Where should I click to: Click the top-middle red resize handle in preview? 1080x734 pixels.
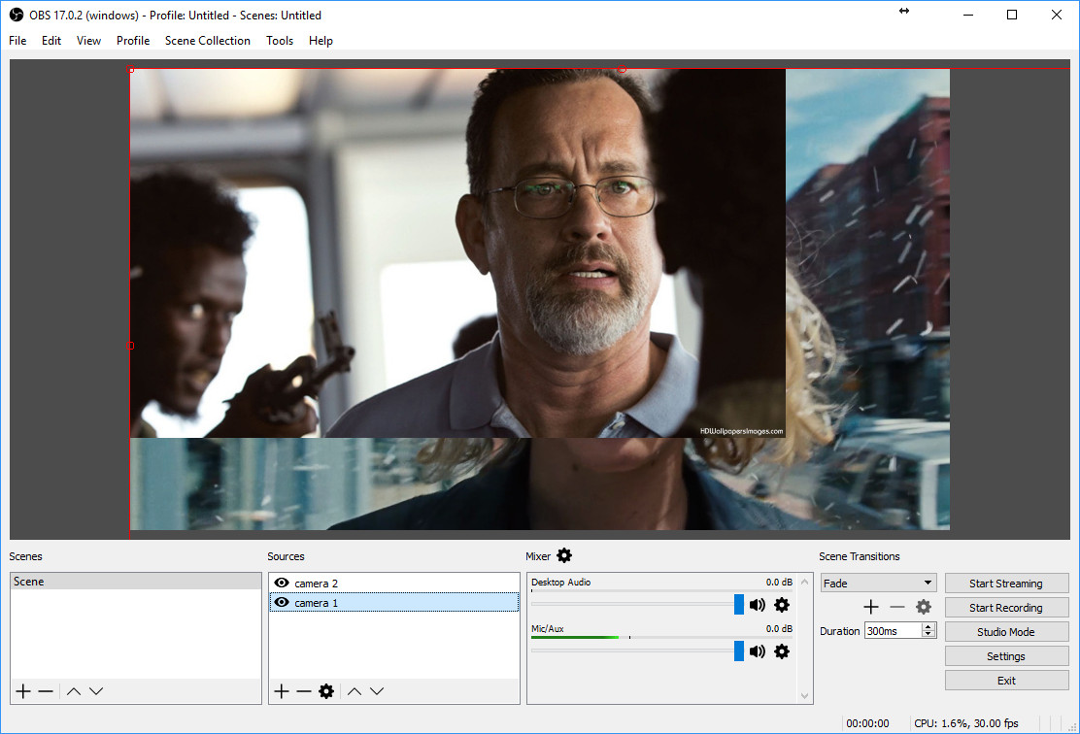[x=622, y=69]
